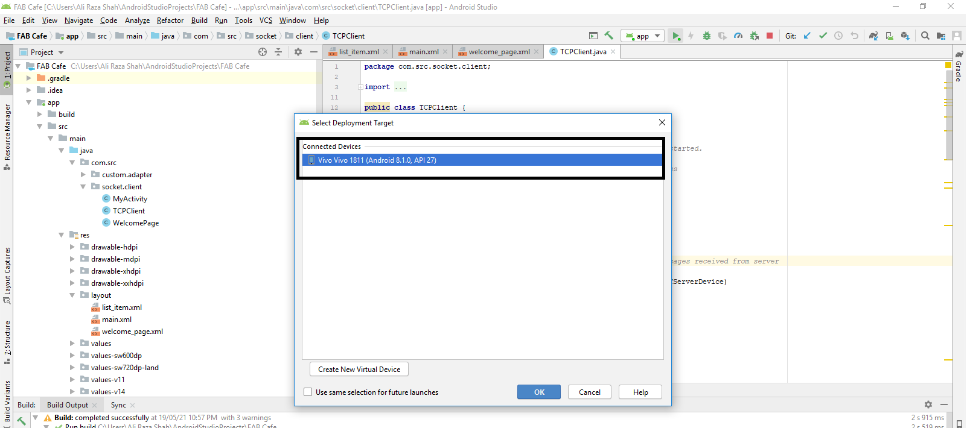This screenshot has height=428, width=967.
Task: Open Layout Captures side panel
Action: pyautogui.click(x=7, y=275)
